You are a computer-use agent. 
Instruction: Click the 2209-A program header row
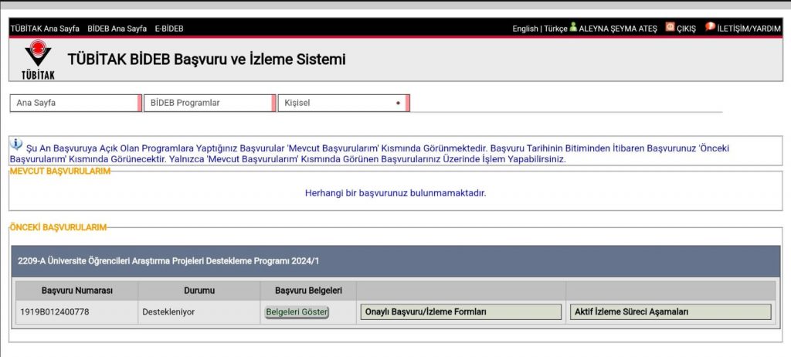pos(395,261)
